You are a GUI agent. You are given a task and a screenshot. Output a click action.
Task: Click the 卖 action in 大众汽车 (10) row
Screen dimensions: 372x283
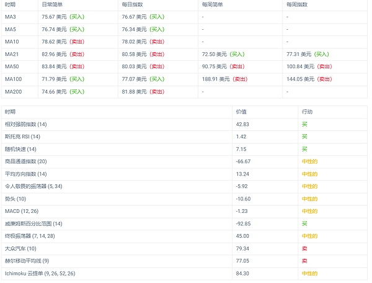[x=304, y=249]
